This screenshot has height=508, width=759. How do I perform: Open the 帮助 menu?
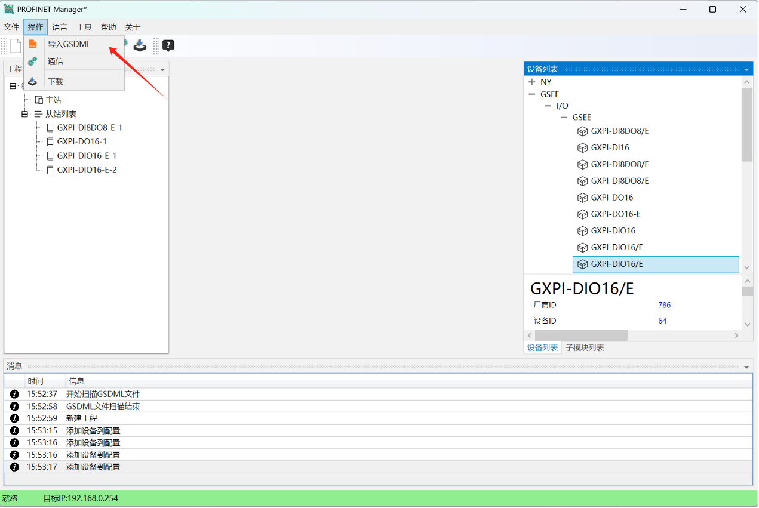coord(109,27)
